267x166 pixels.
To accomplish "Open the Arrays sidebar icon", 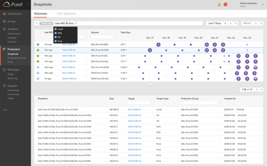I will [4, 21].
